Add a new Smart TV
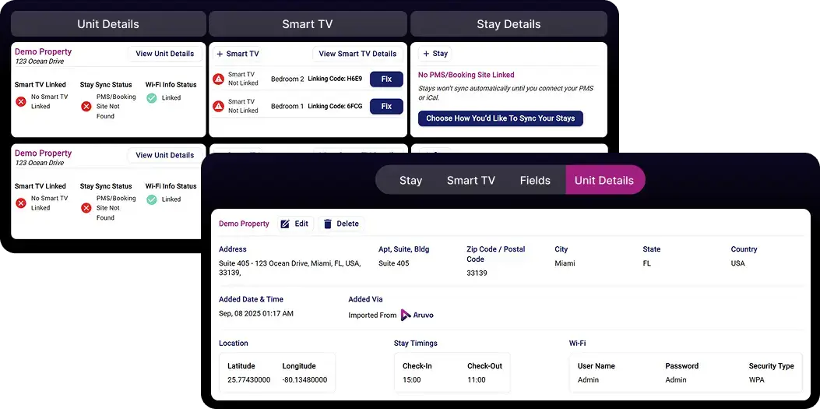This screenshot has width=820, height=409. [237, 54]
